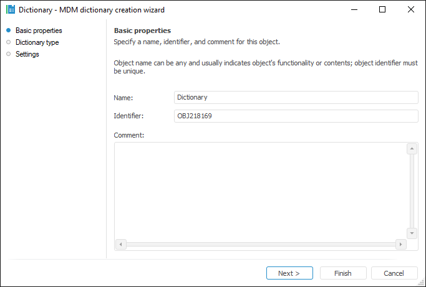Place cursor in the Comment text area
Viewport: 426px width, 287px height.
[259, 190]
